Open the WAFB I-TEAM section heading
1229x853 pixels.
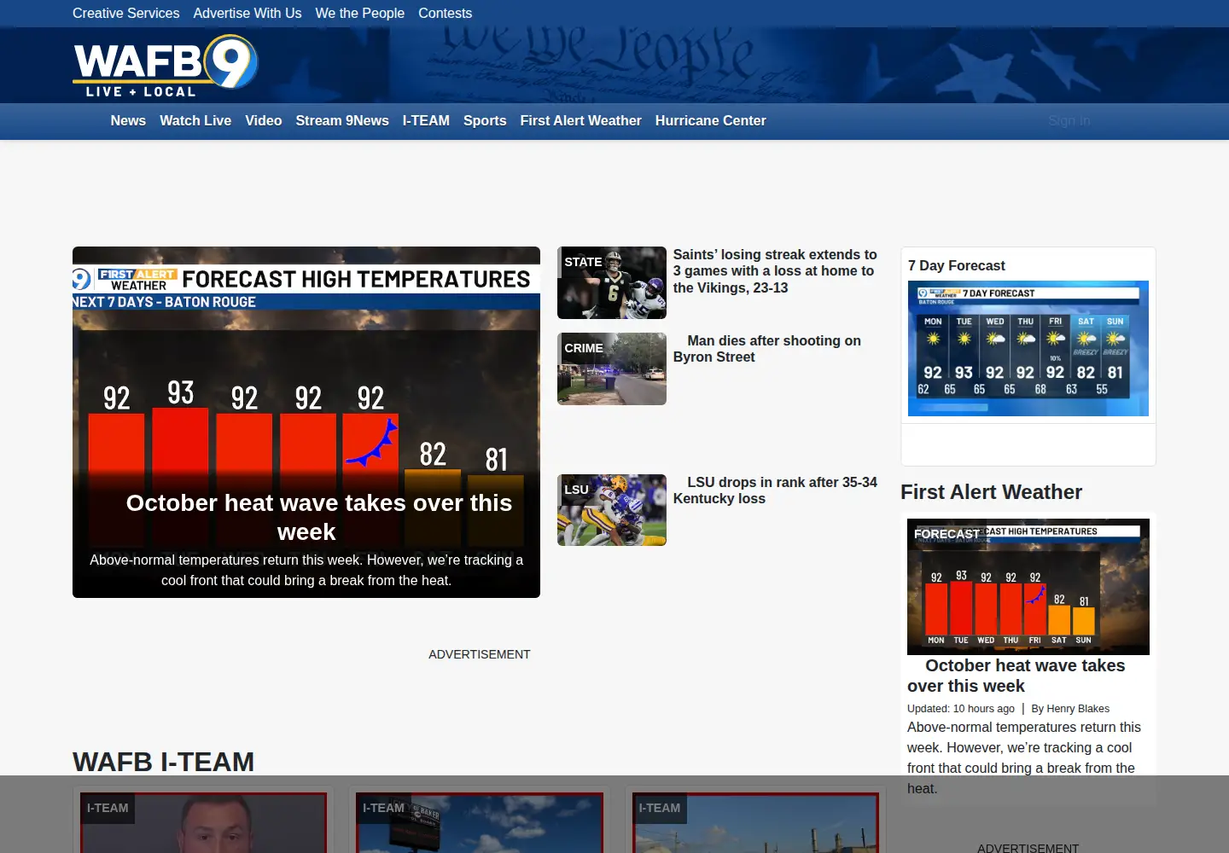(164, 762)
